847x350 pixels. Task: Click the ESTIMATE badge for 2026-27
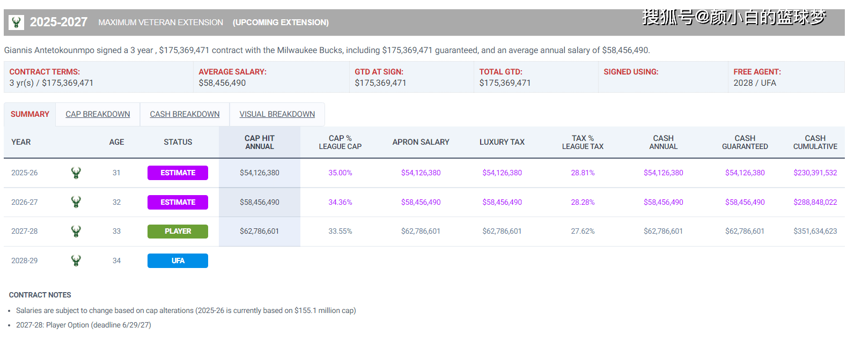(178, 202)
